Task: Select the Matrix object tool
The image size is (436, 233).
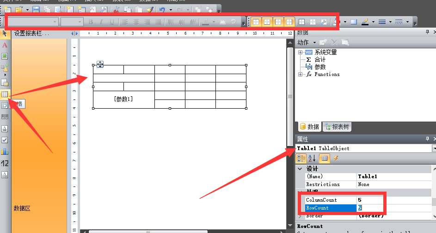Action: pyautogui.click(x=5, y=105)
